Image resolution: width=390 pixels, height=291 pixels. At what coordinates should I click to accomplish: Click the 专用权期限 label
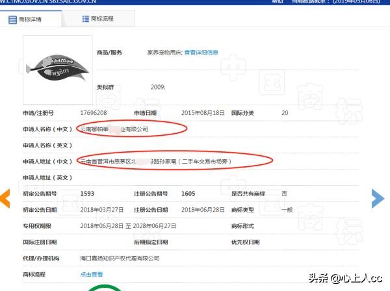tap(37, 226)
